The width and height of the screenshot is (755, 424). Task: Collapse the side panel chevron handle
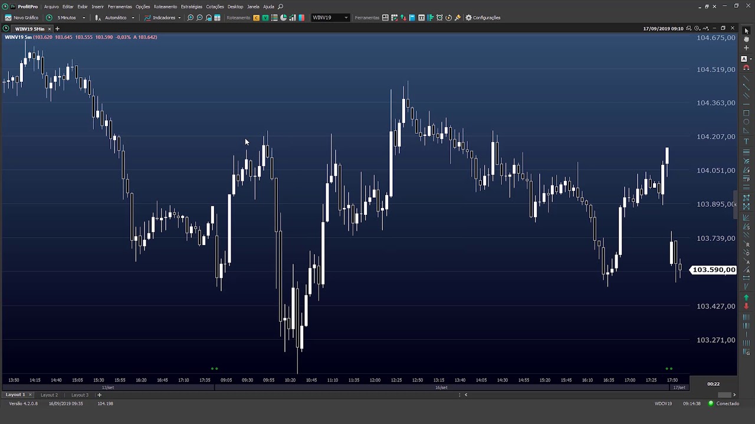click(734, 205)
